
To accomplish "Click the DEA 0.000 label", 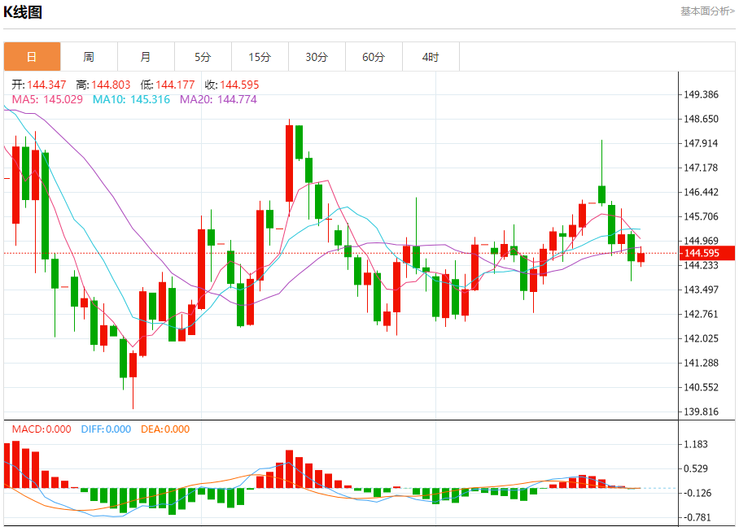I will point(166,429).
